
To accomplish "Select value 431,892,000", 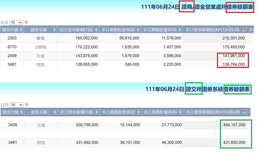I will click(x=87, y=142).
